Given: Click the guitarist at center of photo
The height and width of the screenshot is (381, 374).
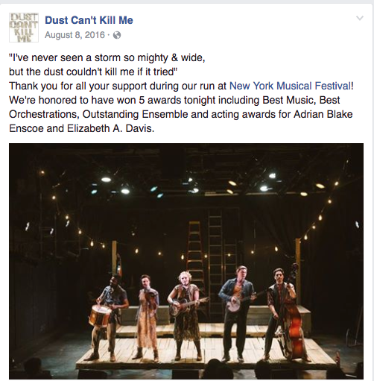Looking at the screenshot, I should 185,315.
